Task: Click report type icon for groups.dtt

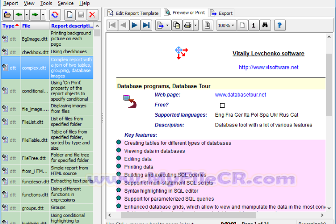Action: coord(5,207)
